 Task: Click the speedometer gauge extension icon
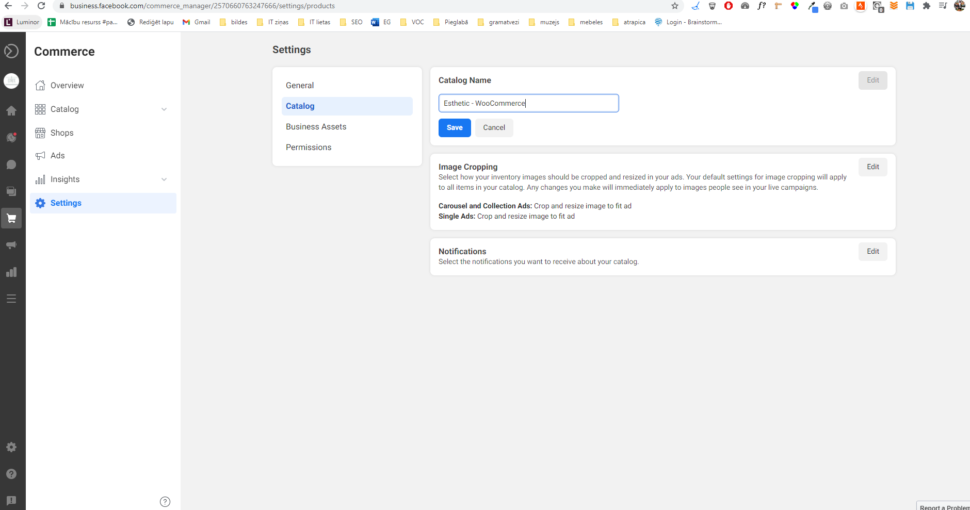745,6
